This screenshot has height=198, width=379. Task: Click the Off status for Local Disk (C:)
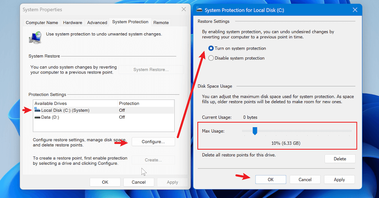(122, 110)
